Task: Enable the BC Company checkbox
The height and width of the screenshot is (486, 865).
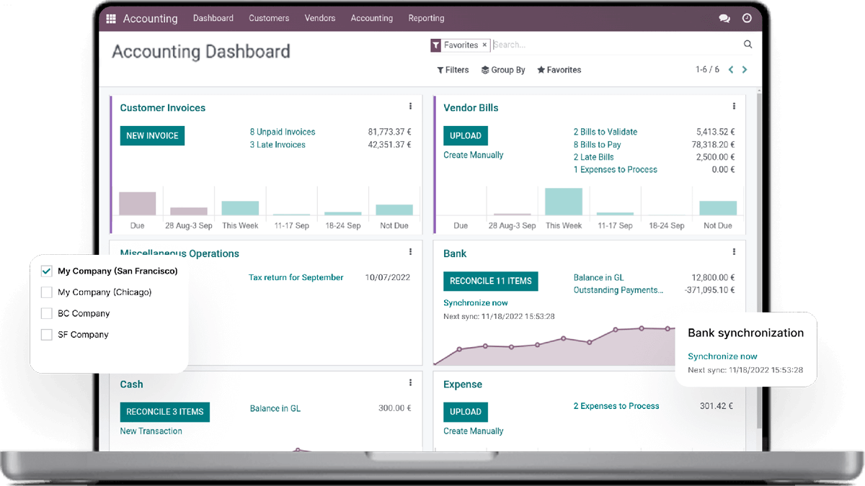Action: (47, 313)
